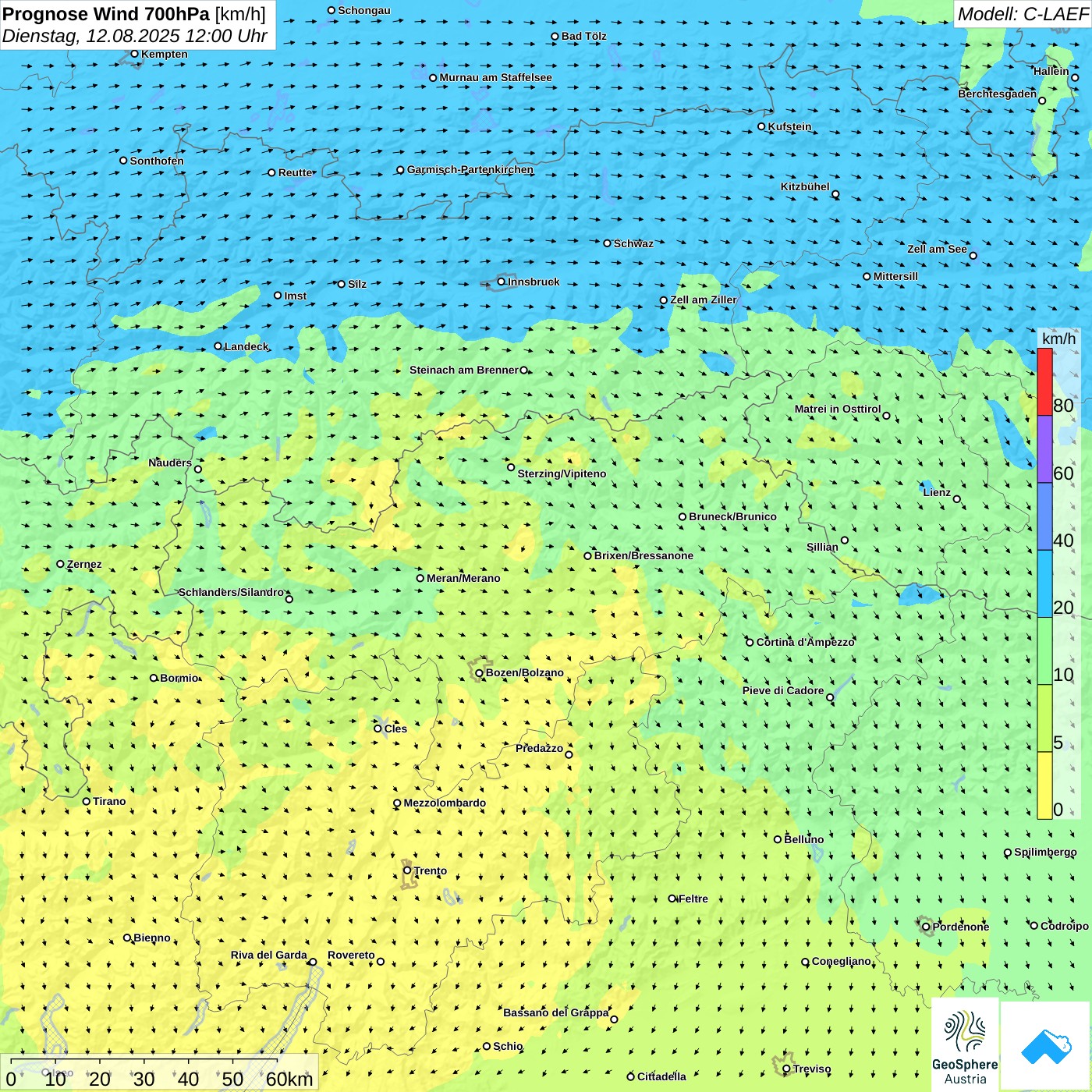1092x1092 pixels.
Task: Click the Codroipo town label
Action: (1065, 926)
